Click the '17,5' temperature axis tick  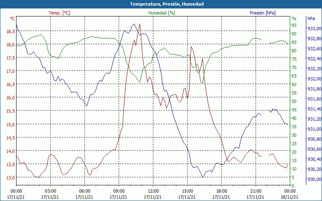tap(11, 58)
